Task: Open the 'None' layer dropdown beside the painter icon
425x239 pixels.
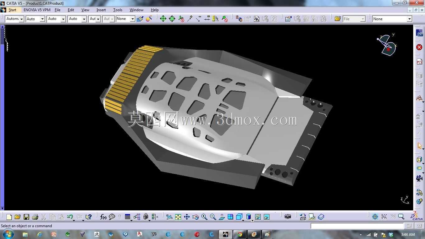Action: click(132, 19)
